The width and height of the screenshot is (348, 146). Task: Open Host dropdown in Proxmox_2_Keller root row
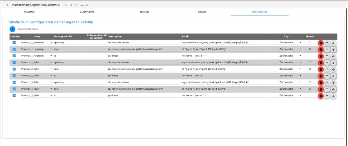(x=37, y=69)
